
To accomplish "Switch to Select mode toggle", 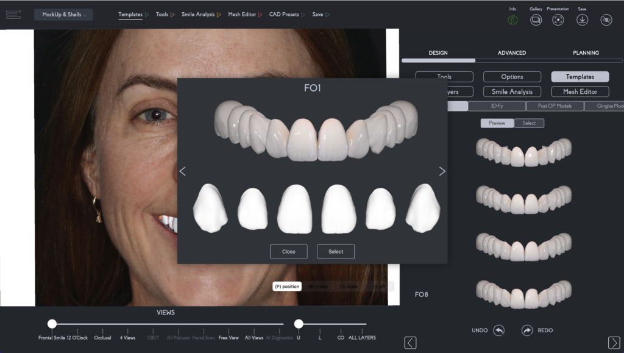I will coord(529,123).
